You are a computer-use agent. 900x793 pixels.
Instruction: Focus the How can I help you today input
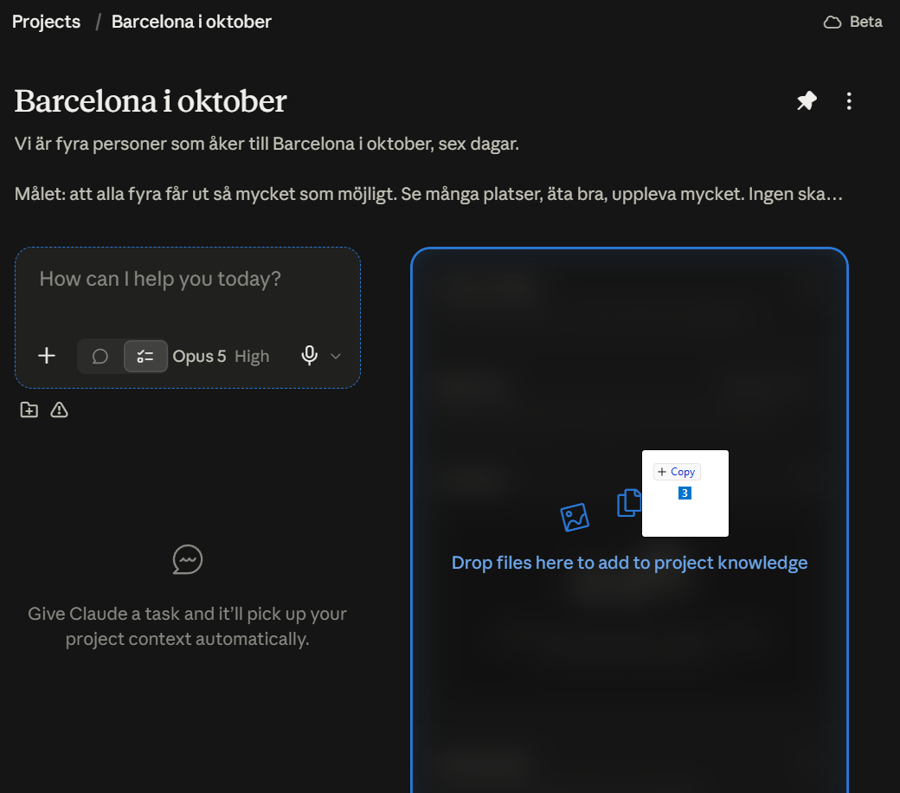160,279
